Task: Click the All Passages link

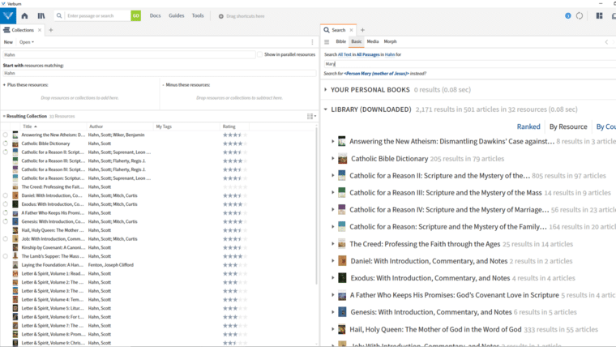Action: (x=368, y=54)
